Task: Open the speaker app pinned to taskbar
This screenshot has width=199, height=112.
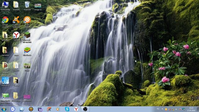Action: 22,109
